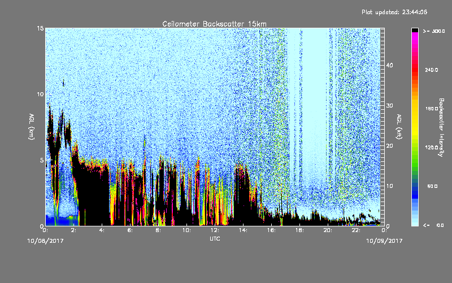Image resolution: width=452 pixels, height=283 pixels.
Task: Click the start date label 10/08/2017
Action: pos(45,241)
